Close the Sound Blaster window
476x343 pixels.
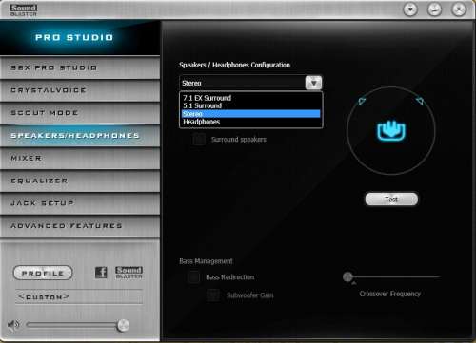coord(459,10)
